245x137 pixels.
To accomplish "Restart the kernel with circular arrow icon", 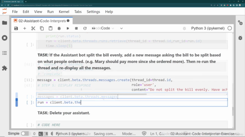I will click(85, 29).
